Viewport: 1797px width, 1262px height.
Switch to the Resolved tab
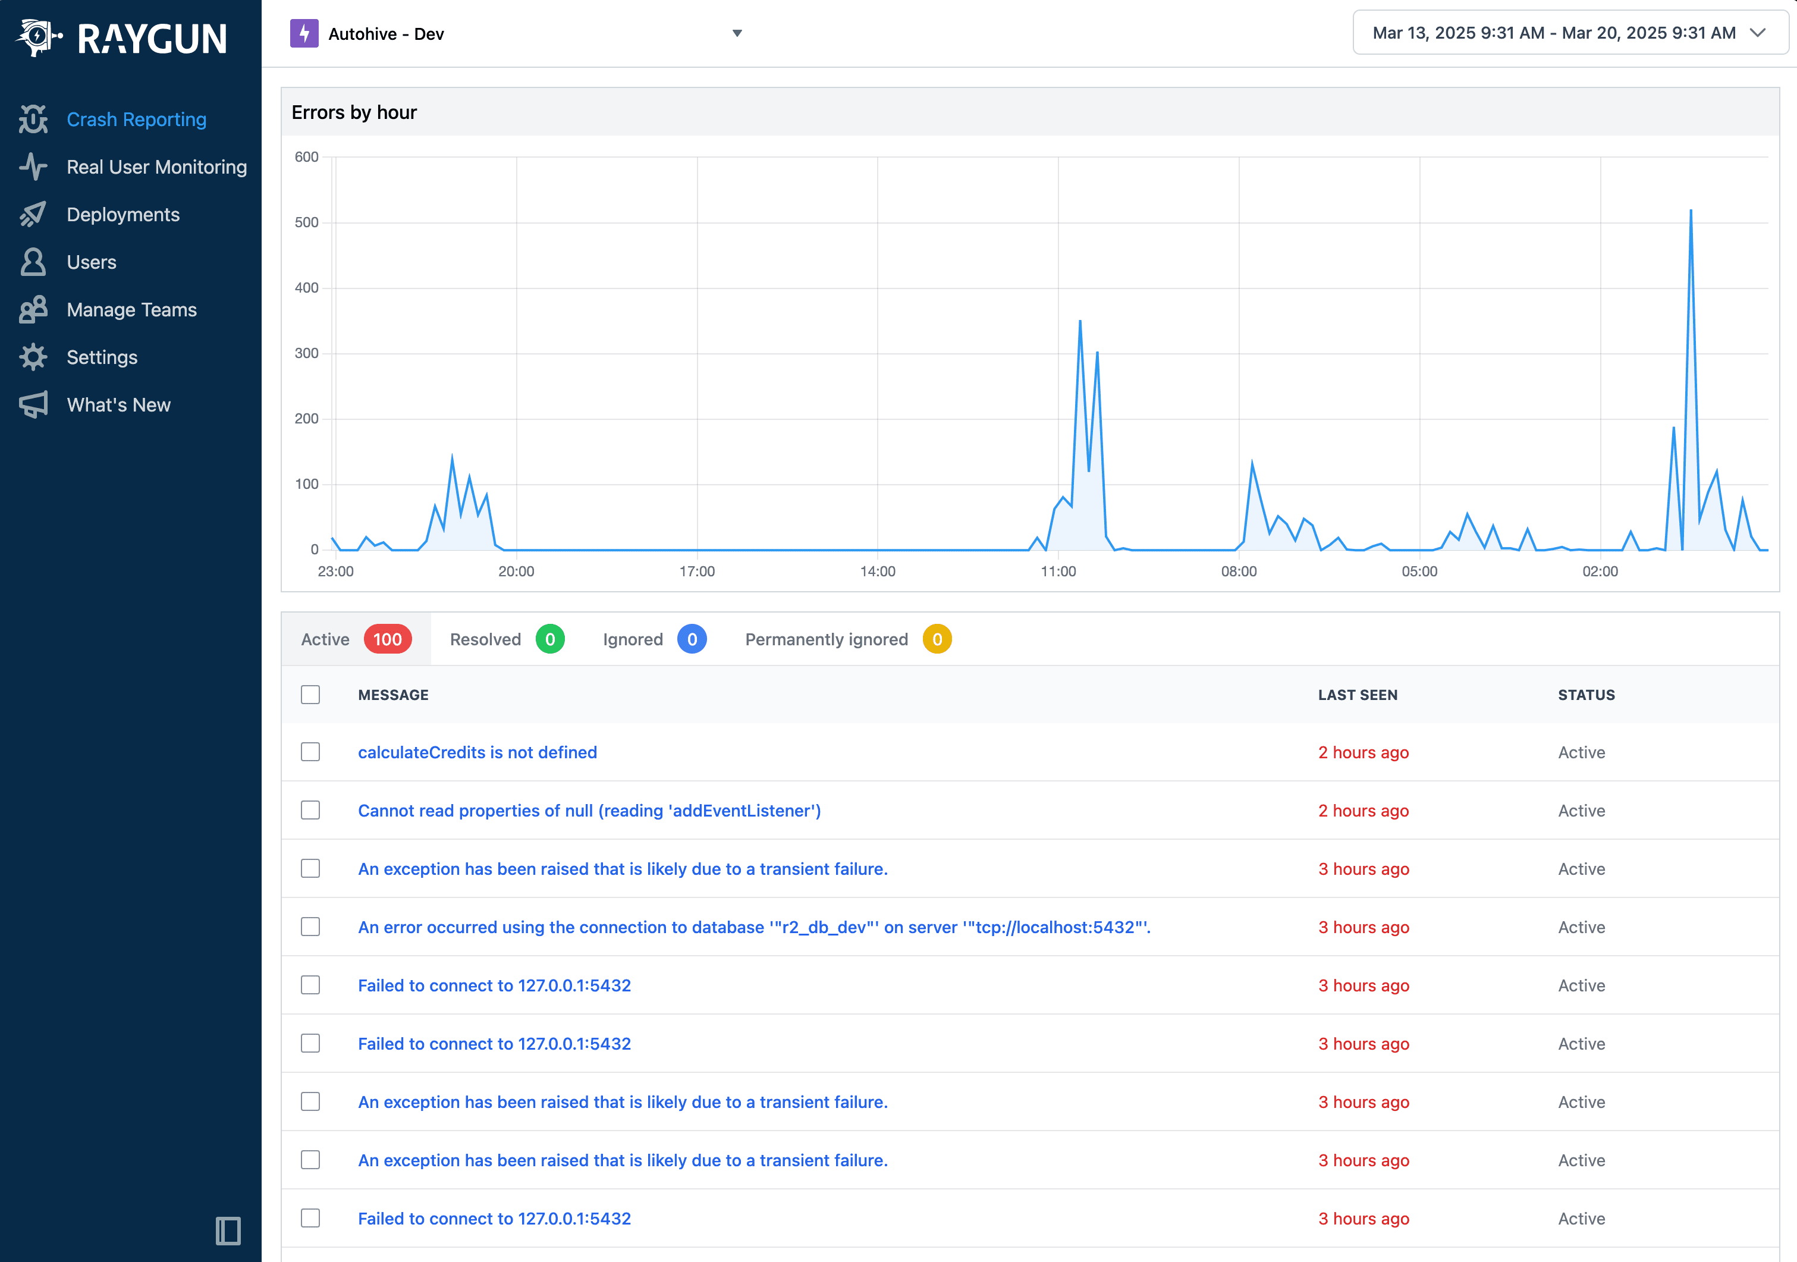507,639
